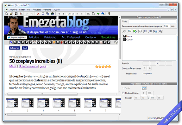Click the project settings icon beside the green arrow
Screen dimensions: 182x125
click(x=93, y=14)
